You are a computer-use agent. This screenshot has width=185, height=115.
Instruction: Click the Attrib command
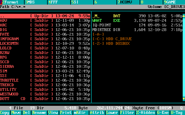click(96, 113)
